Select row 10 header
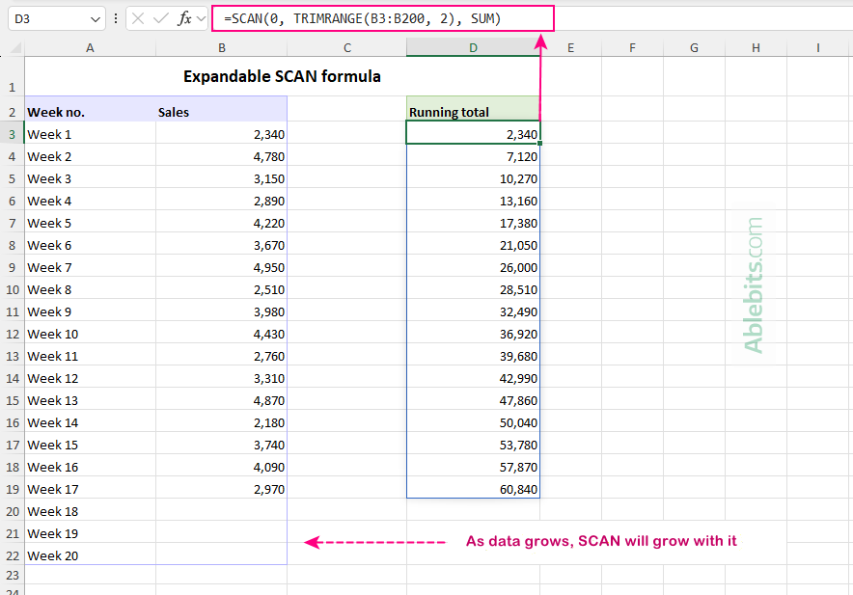Image resolution: width=853 pixels, height=595 pixels. pos(12,289)
